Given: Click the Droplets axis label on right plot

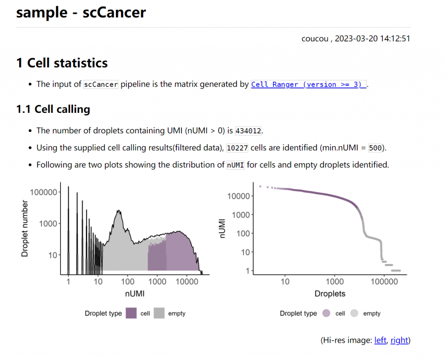Looking at the screenshot, I should coord(330,294).
